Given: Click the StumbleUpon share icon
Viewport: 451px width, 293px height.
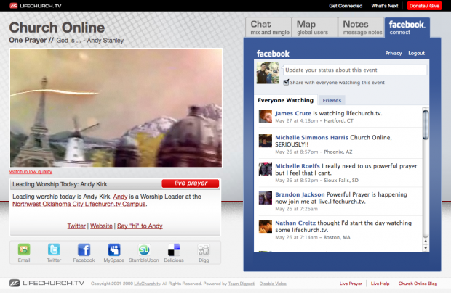Looking at the screenshot, I should [x=144, y=249].
